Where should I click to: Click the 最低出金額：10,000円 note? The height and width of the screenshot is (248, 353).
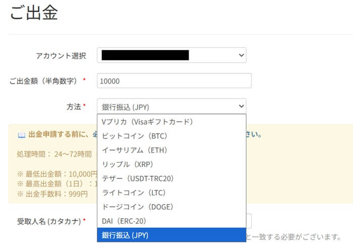57,174
